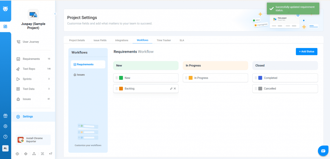Open the Time Tracker tab
This screenshot has height=159, width=330.
tap(164, 40)
